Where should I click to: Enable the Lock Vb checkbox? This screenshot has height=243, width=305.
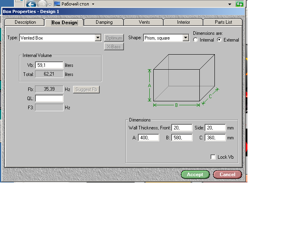point(213,157)
